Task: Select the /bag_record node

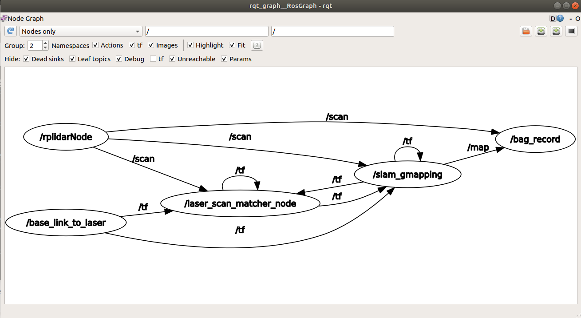Action: point(535,139)
